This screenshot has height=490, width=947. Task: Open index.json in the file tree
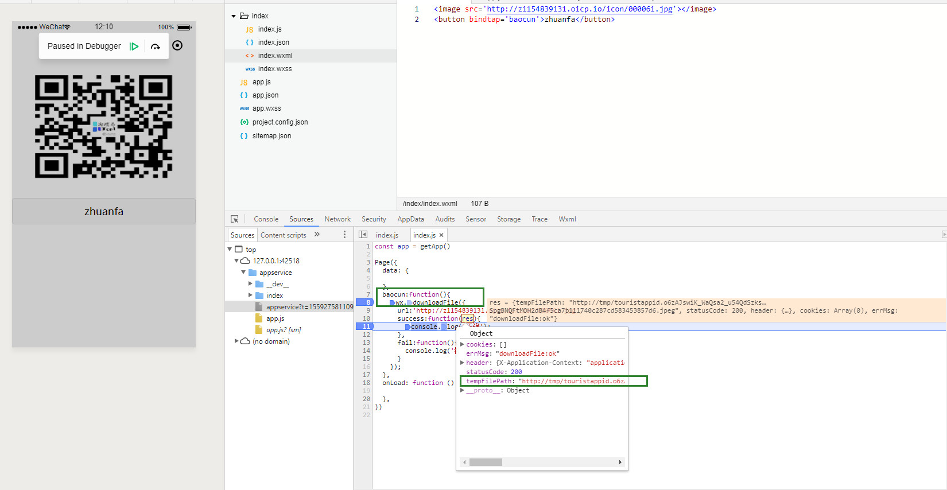[x=273, y=42]
